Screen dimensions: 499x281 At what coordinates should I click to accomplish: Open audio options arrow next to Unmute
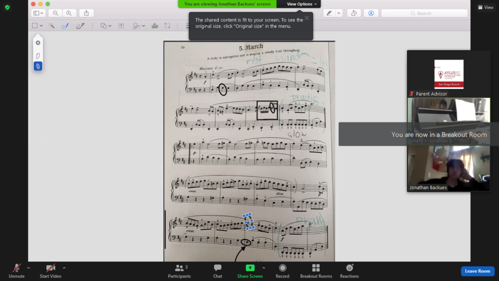tap(28, 268)
